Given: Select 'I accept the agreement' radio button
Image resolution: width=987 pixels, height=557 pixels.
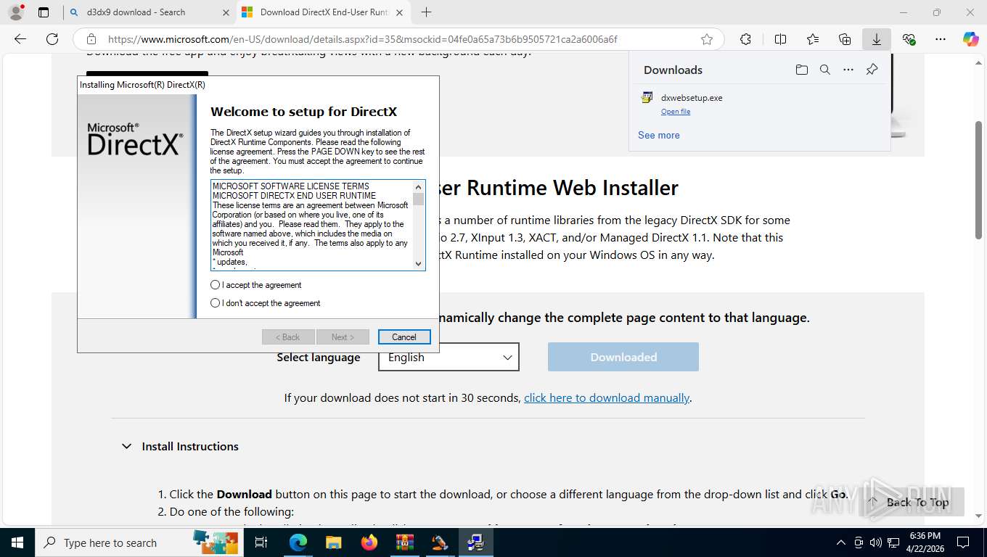Looking at the screenshot, I should (215, 285).
